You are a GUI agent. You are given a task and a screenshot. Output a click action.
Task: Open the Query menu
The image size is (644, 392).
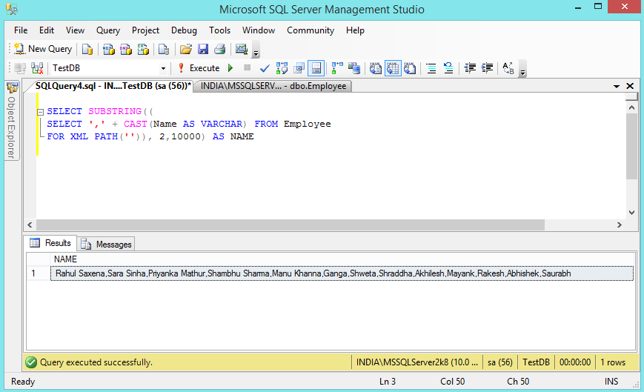[108, 30]
